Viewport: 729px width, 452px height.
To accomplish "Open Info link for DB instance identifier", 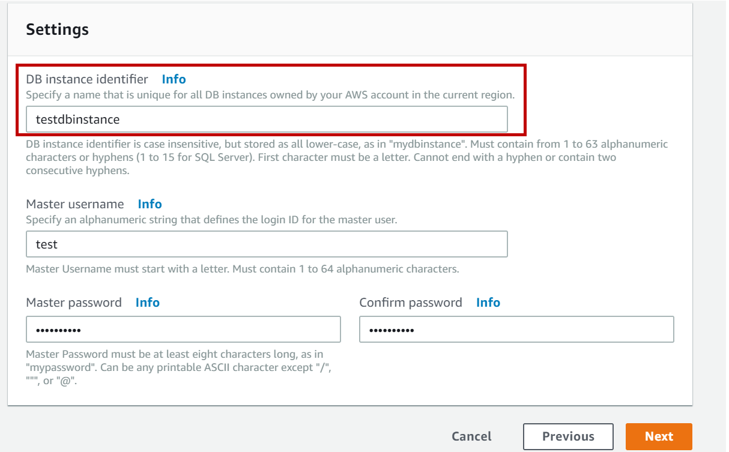I will point(174,79).
